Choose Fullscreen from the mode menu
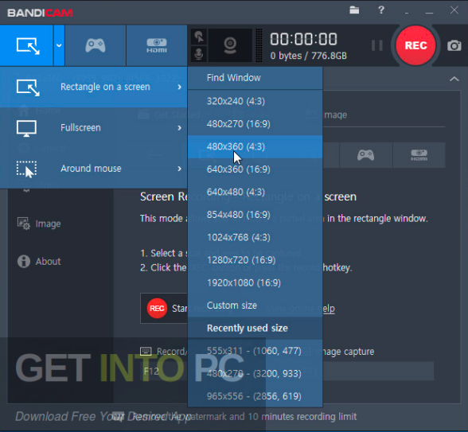Screen dimensions: 468x432 [x=94, y=127]
